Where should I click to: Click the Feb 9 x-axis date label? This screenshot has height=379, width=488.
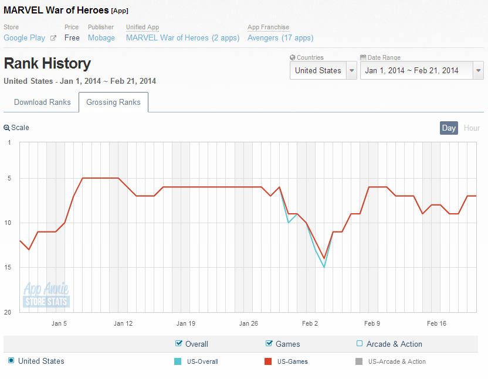372,323
